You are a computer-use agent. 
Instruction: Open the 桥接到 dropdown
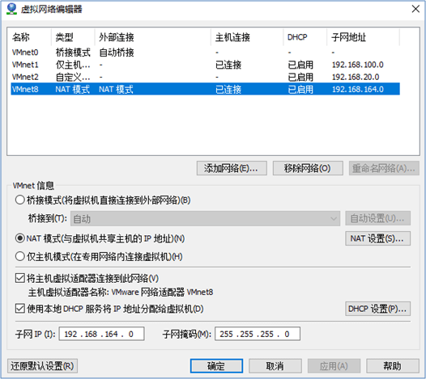[x=205, y=218]
